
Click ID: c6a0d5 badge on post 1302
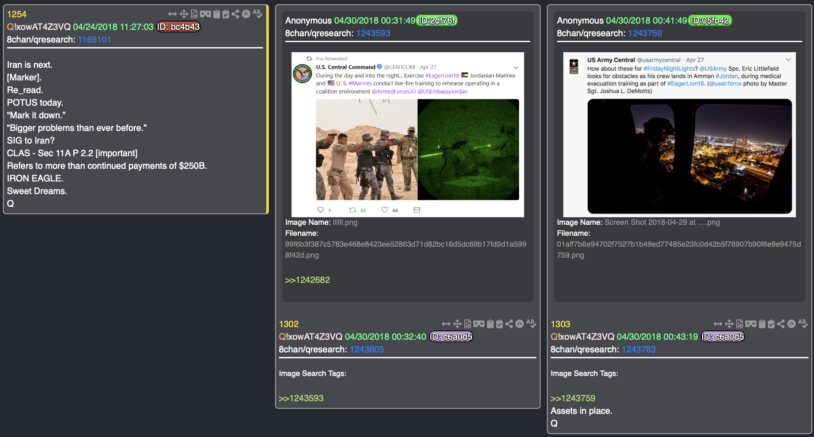click(x=451, y=337)
